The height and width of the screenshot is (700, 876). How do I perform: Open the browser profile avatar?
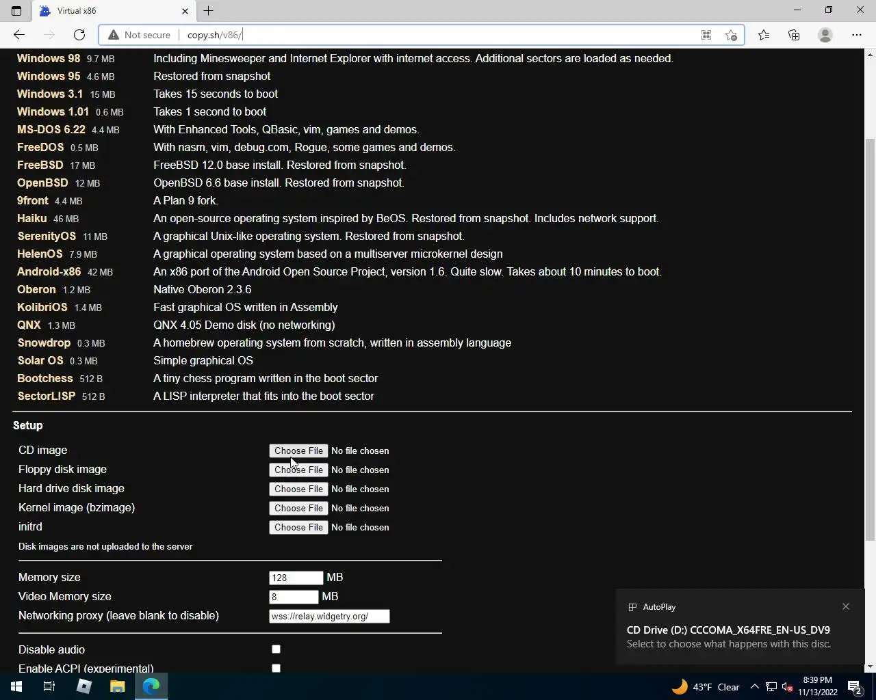[825, 35]
